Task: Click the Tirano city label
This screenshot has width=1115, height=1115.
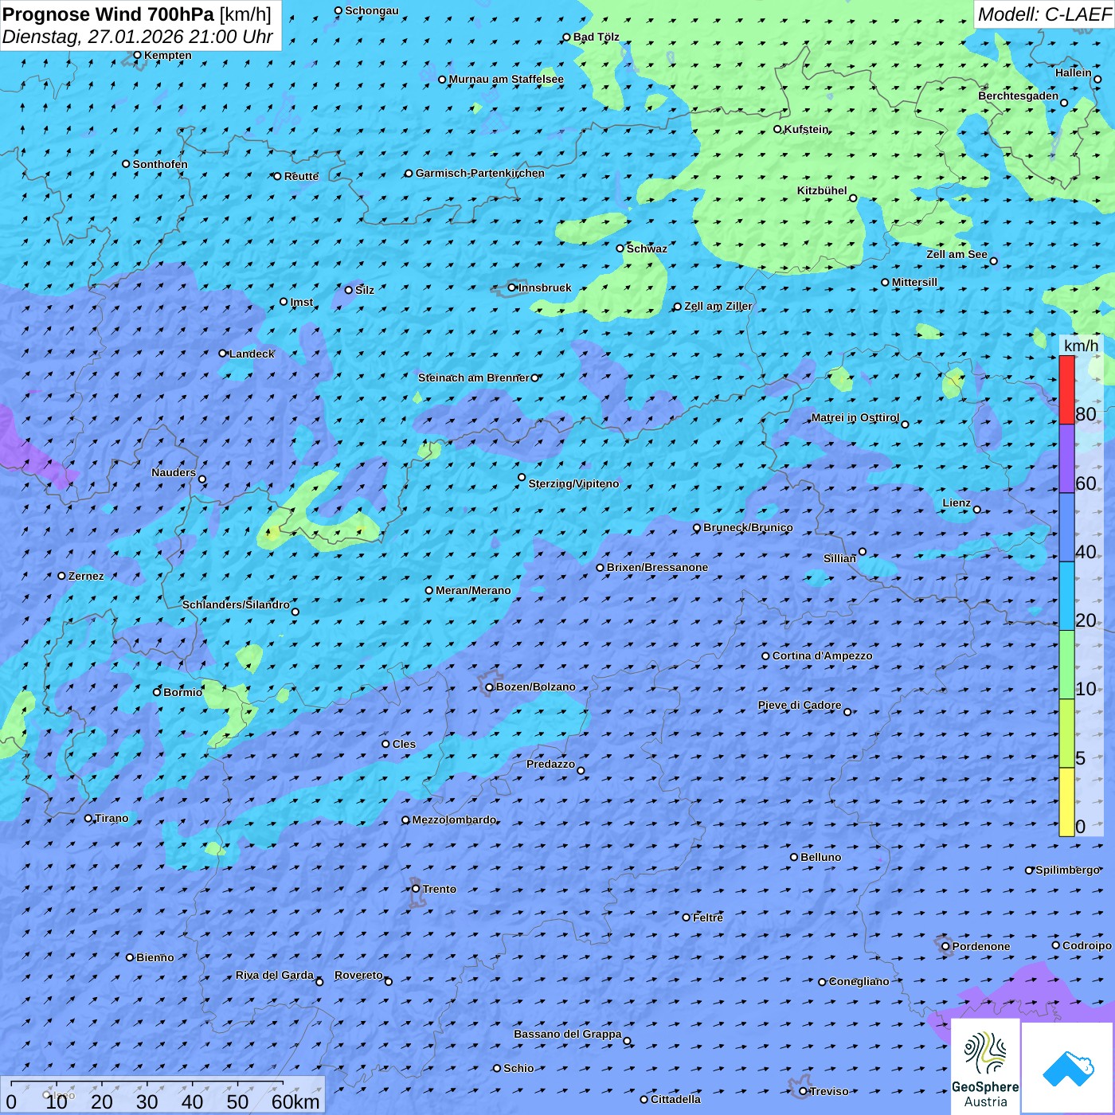Action: [x=111, y=818]
